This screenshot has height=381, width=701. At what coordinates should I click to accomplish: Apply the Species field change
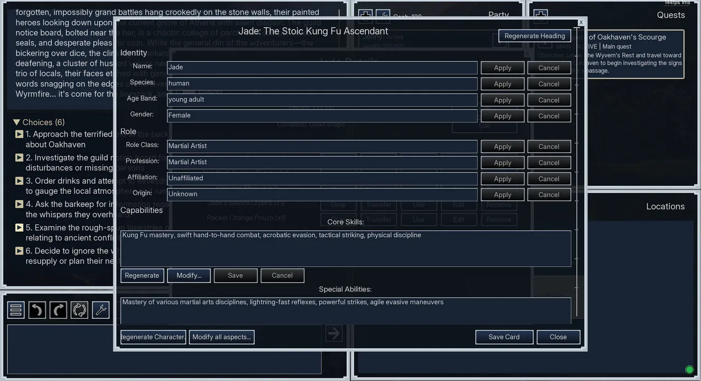(x=502, y=84)
